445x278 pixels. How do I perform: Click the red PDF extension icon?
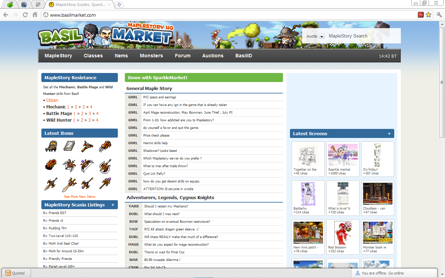point(421,15)
